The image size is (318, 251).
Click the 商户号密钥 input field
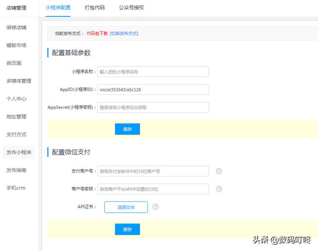click(153, 189)
